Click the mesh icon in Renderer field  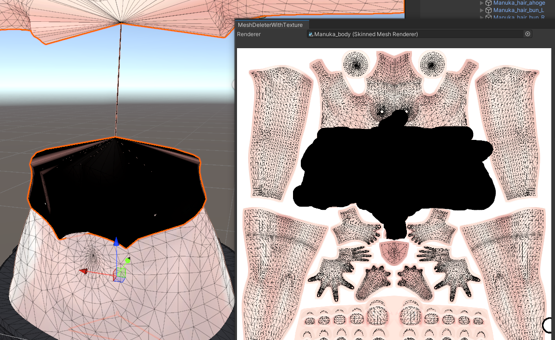311,34
